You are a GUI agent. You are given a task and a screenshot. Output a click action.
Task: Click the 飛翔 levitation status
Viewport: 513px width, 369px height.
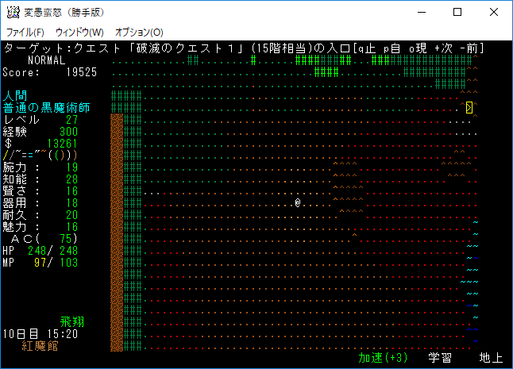pyautogui.click(x=72, y=322)
